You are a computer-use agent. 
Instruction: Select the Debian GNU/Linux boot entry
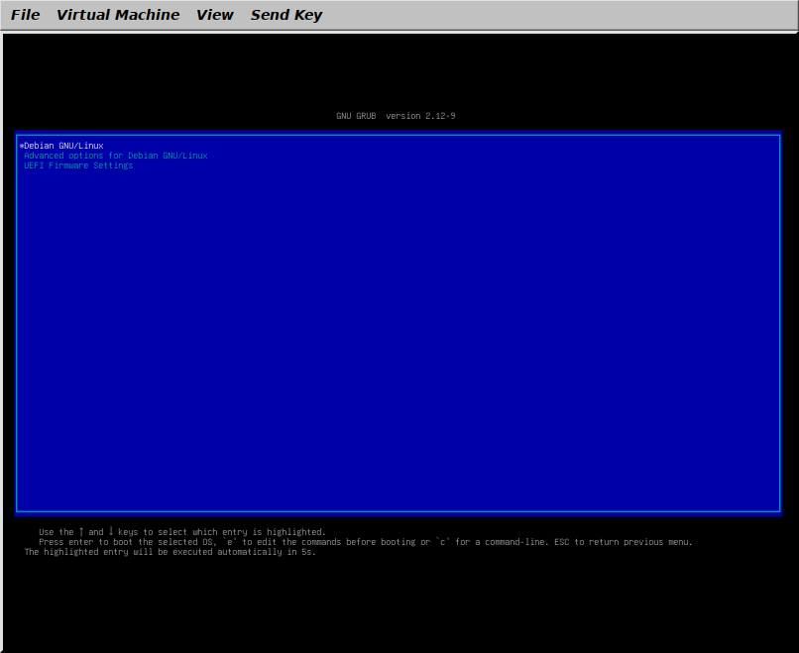pos(63,146)
